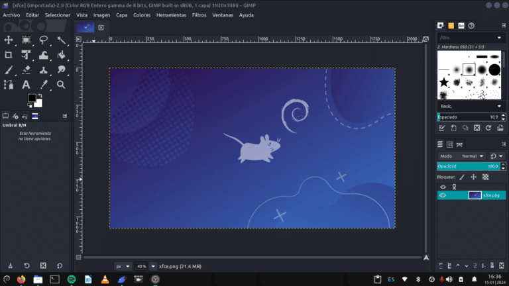Close the xfce.png image tab

[x=101, y=28]
